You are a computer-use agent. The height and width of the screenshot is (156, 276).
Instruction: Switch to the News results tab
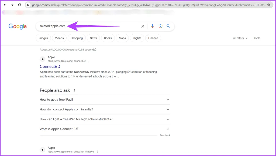tap(93, 38)
